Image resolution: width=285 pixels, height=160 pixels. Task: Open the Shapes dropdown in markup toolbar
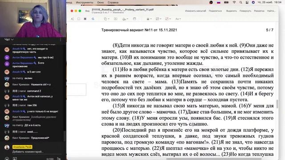click(x=106, y=19)
